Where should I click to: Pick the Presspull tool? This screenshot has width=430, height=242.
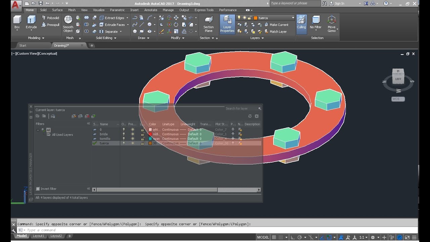50,25
